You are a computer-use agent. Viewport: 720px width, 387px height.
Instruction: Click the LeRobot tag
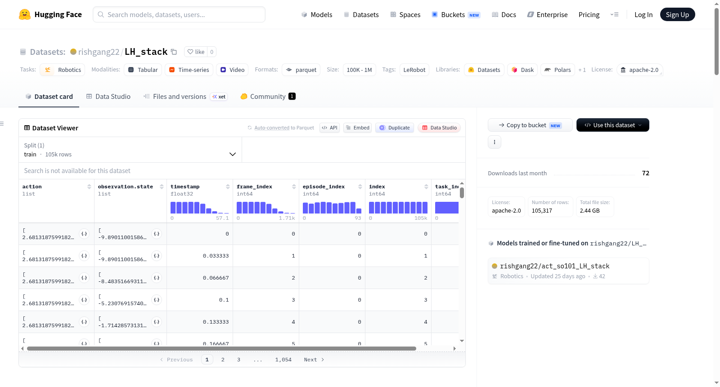pos(414,70)
